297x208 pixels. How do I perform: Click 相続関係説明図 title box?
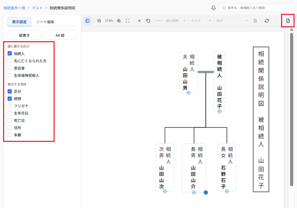(x=261, y=119)
